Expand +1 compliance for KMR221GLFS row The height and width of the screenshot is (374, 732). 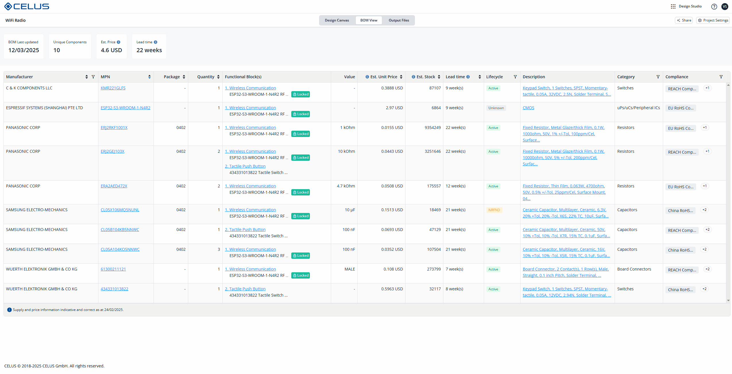tap(708, 88)
